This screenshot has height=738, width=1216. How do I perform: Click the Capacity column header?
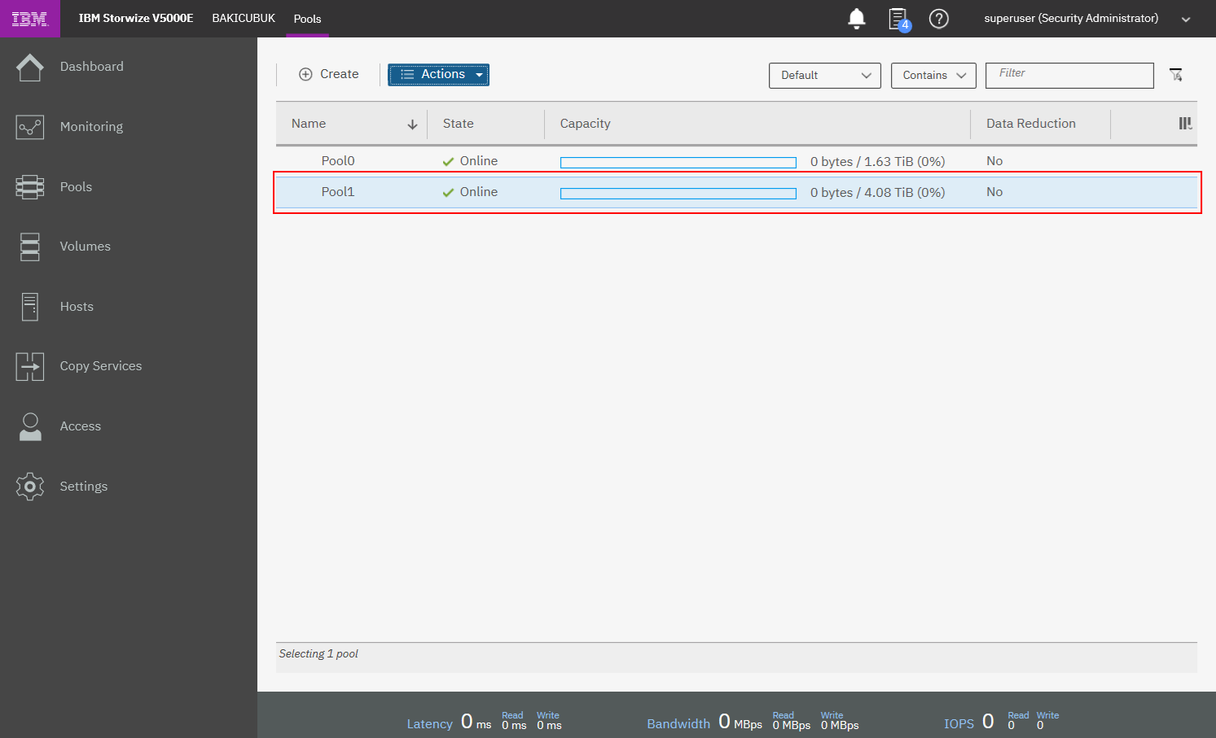(586, 124)
